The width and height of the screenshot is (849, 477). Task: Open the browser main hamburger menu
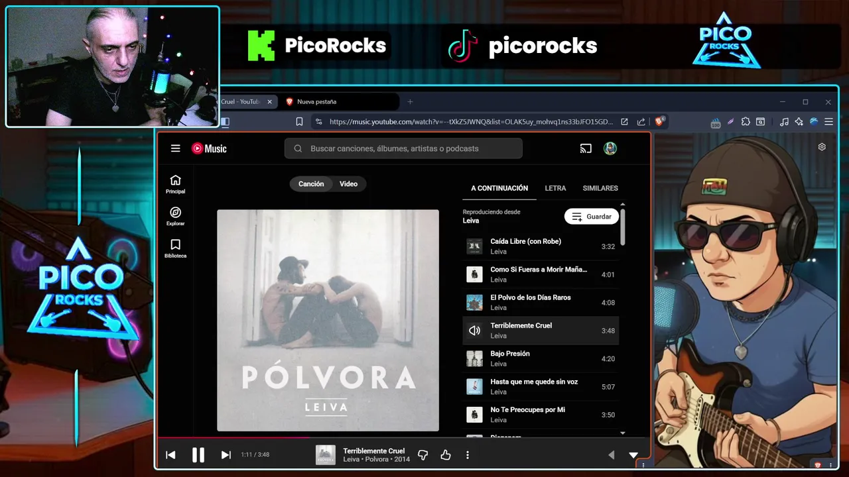point(828,122)
